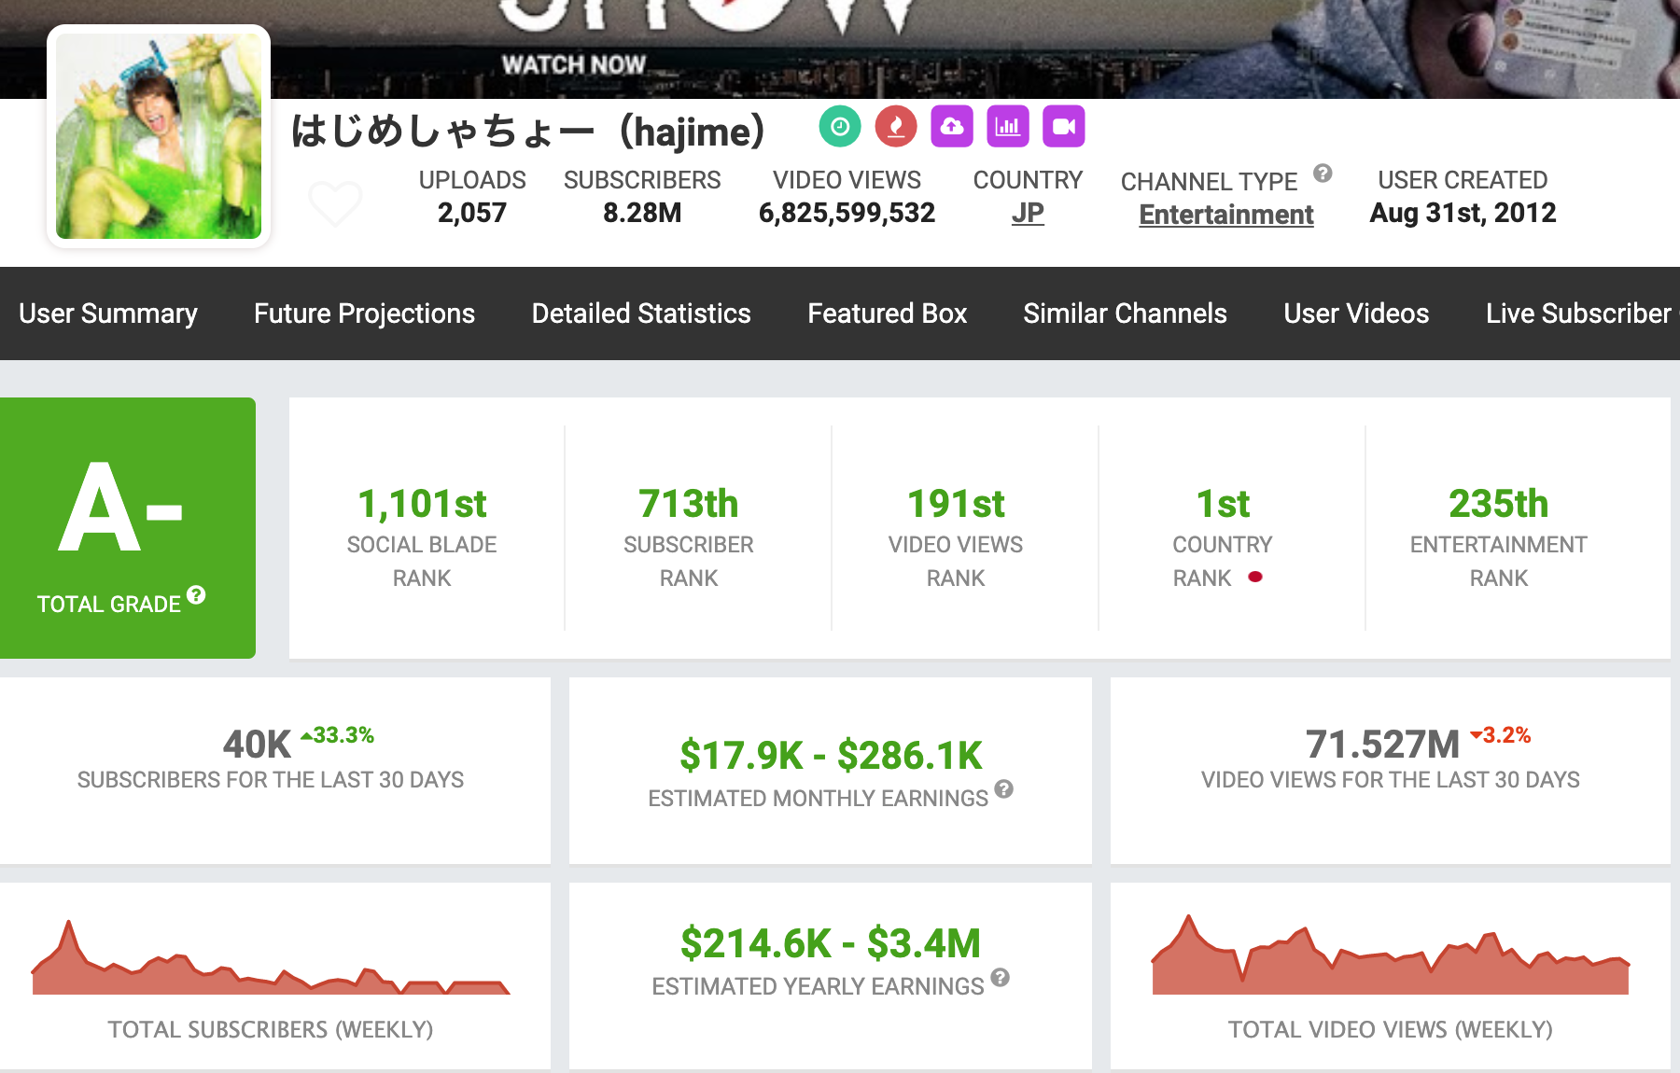The height and width of the screenshot is (1073, 1680).
Task: Click the Entertainment channel type link
Action: tap(1225, 215)
